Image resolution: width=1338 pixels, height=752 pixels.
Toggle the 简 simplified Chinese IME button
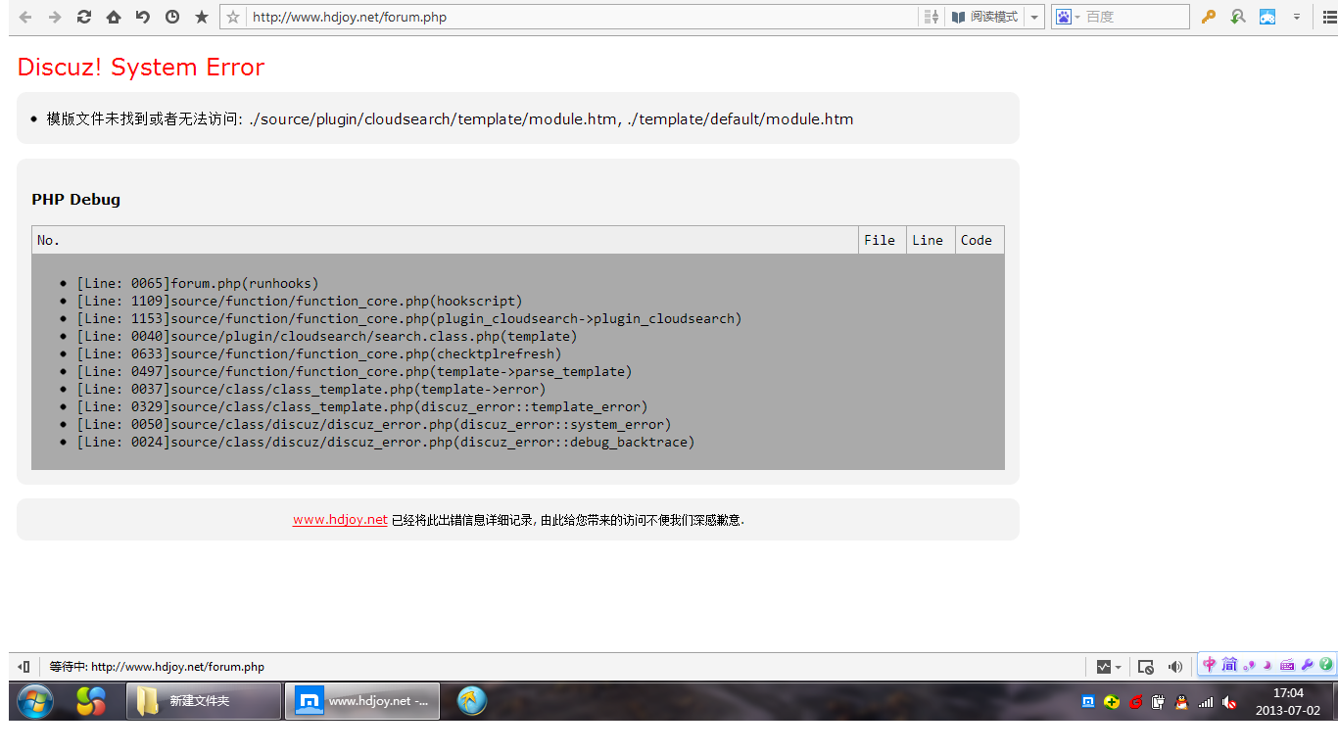[1229, 665]
